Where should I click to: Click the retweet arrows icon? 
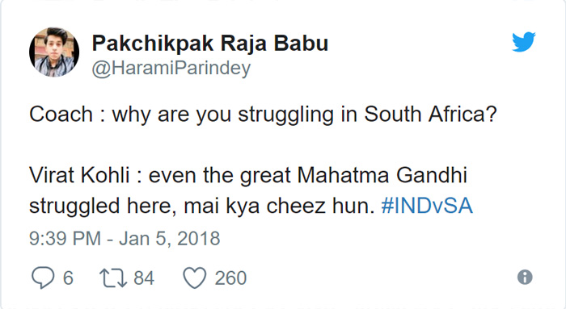[x=113, y=278]
